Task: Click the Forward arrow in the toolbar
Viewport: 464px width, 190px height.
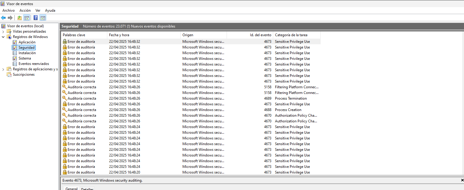Action: tap(10, 18)
